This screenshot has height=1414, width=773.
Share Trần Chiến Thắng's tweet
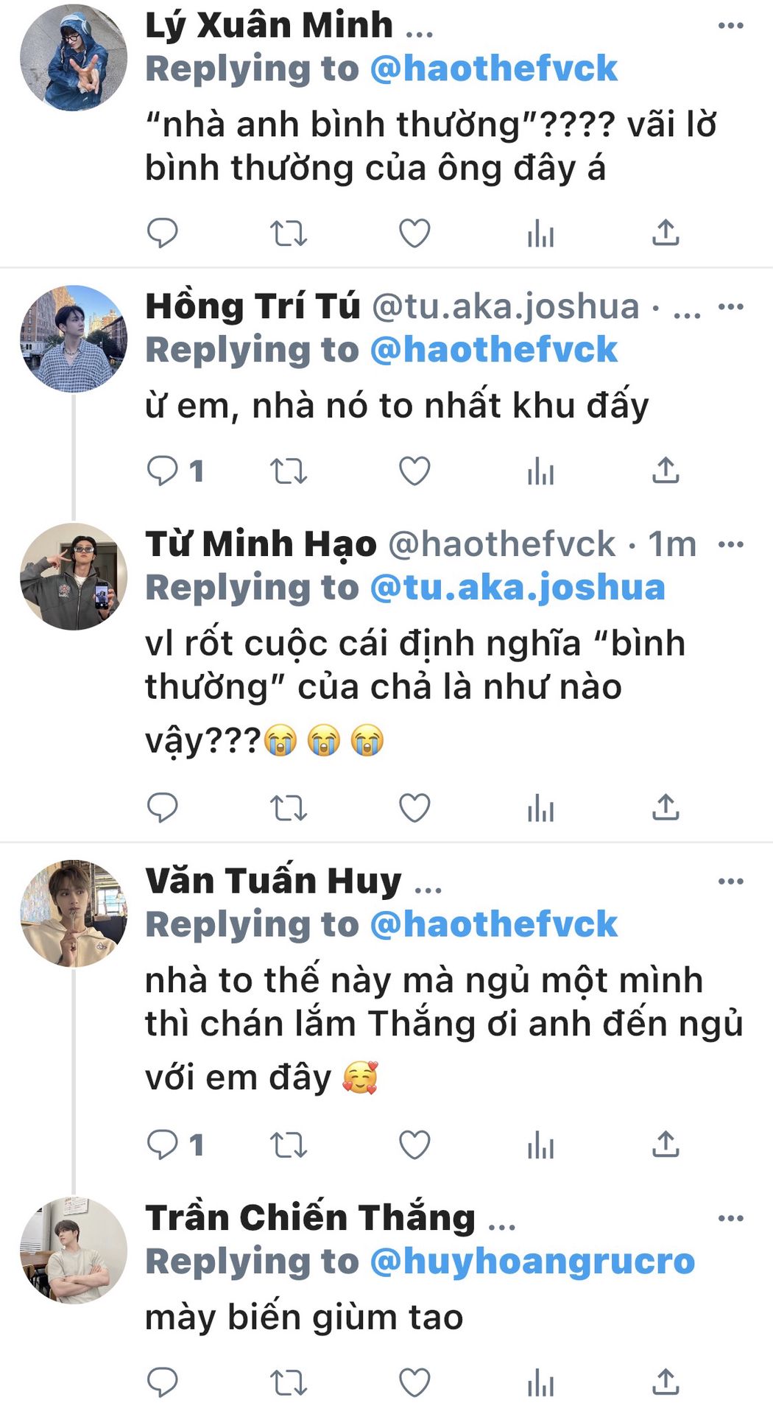click(666, 1382)
